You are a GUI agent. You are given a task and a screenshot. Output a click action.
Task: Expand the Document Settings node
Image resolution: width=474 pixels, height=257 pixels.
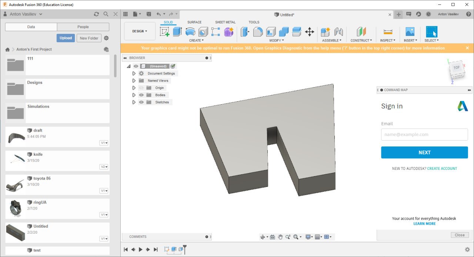coord(134,73)
